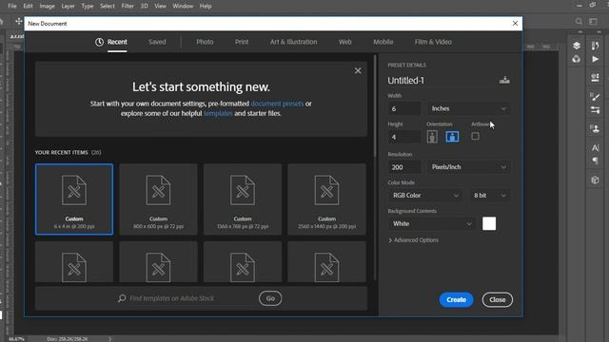Viewport: 609px width, 342px height.
Task: Switch to the Web tab
Action: coord(344,42)
